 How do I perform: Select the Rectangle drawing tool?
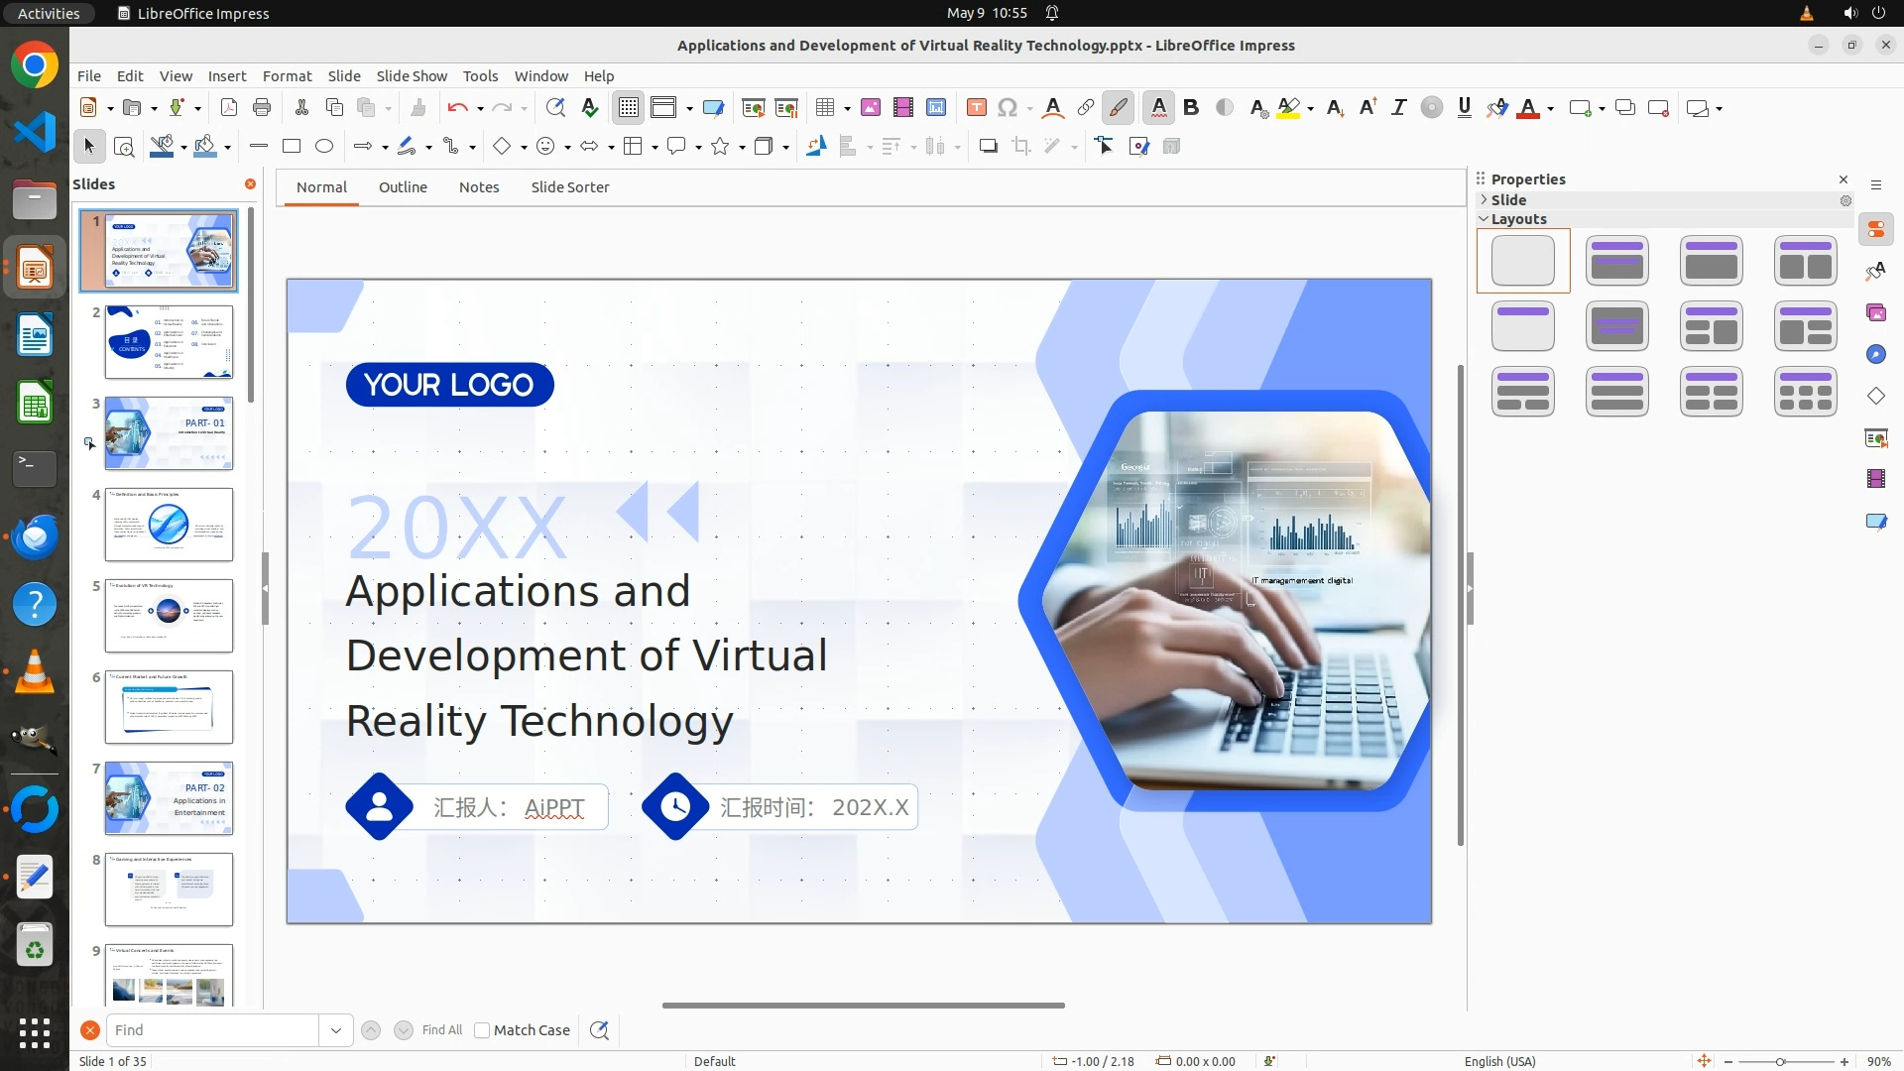[292, 147]
